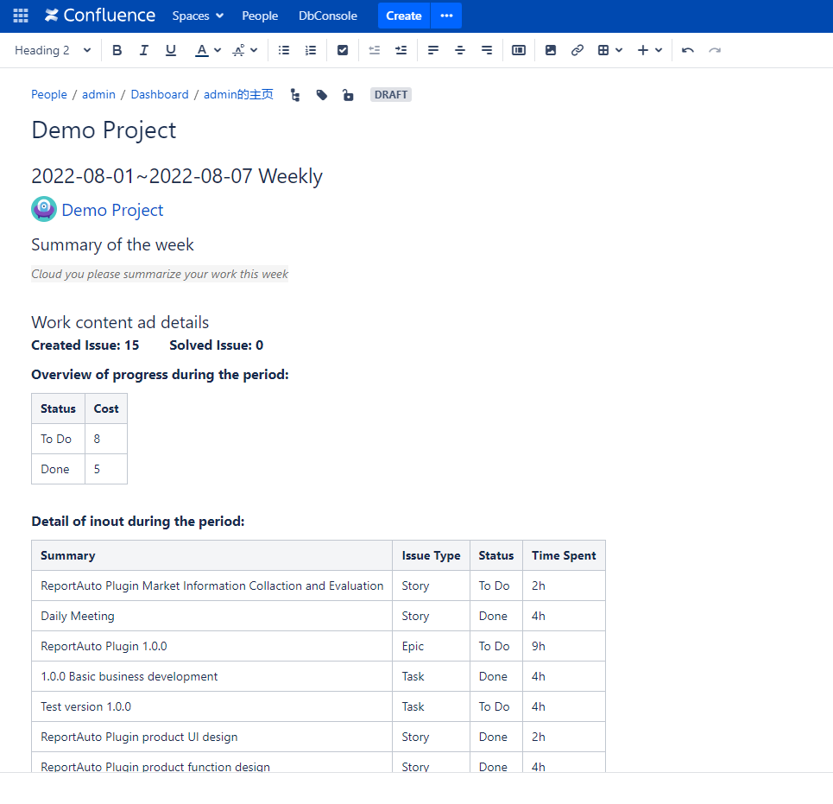Insert an image using the picture icon
The height and width of the screenshot is (804, 833).
tap(551, 50)
